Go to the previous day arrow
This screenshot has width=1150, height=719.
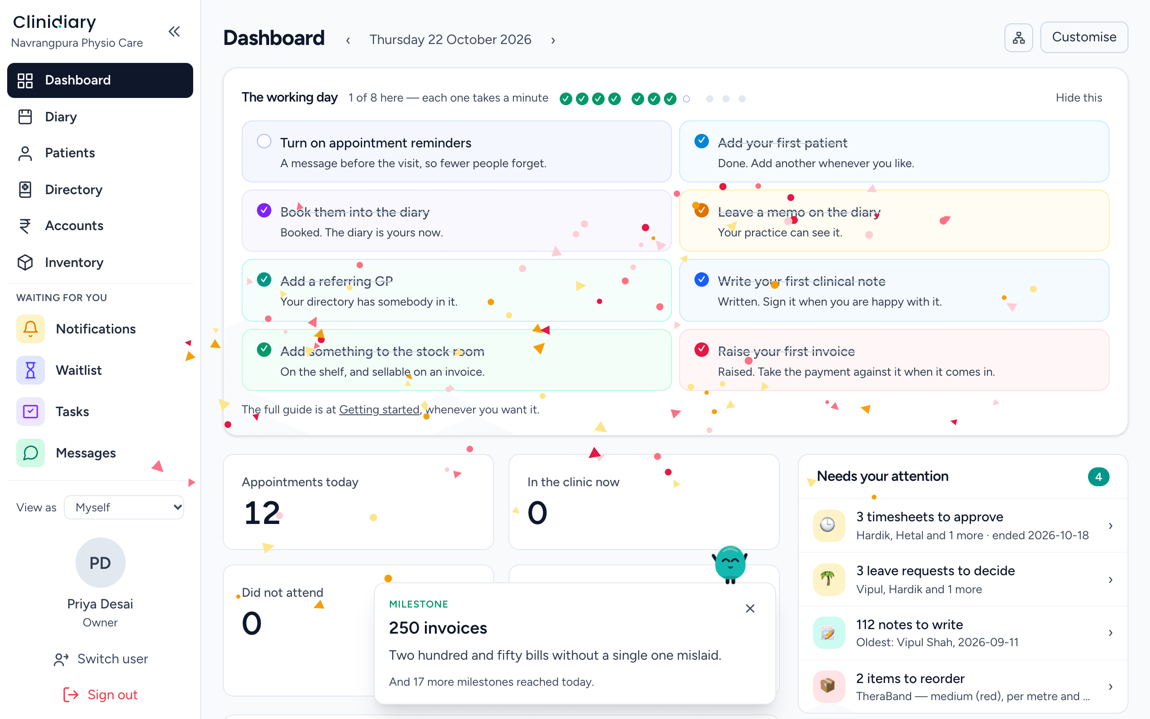[x=348, y=40]
